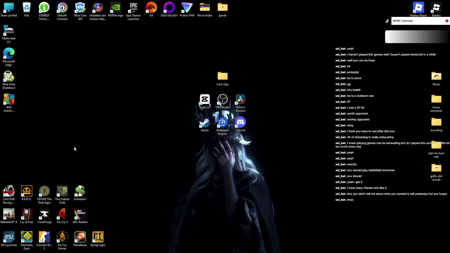This screenshot has height=253, width=450.
Task: Open Nová složka folder
Action: (205, 10)
